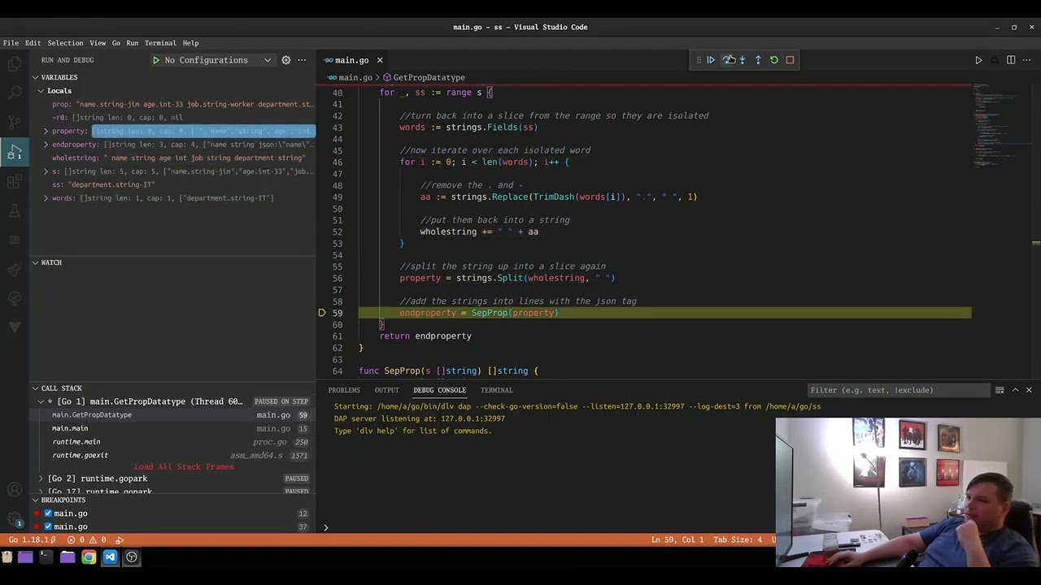Open the Go menu
This screenshot has width=1041, height=585.
(x=115, y=43)
